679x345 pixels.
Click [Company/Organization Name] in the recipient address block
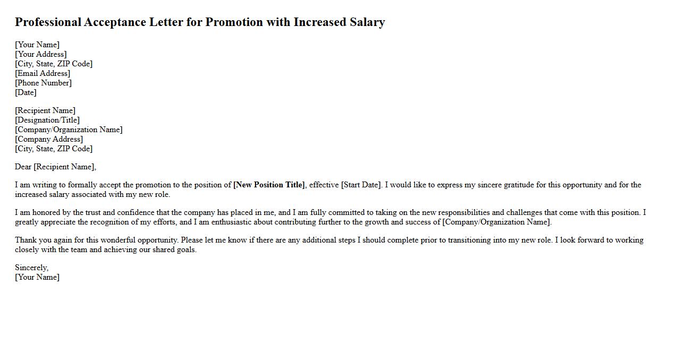[x=69, y=130]
